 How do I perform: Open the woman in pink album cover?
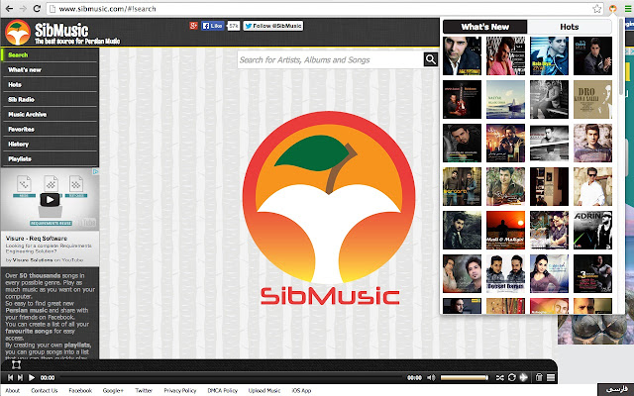549,273
